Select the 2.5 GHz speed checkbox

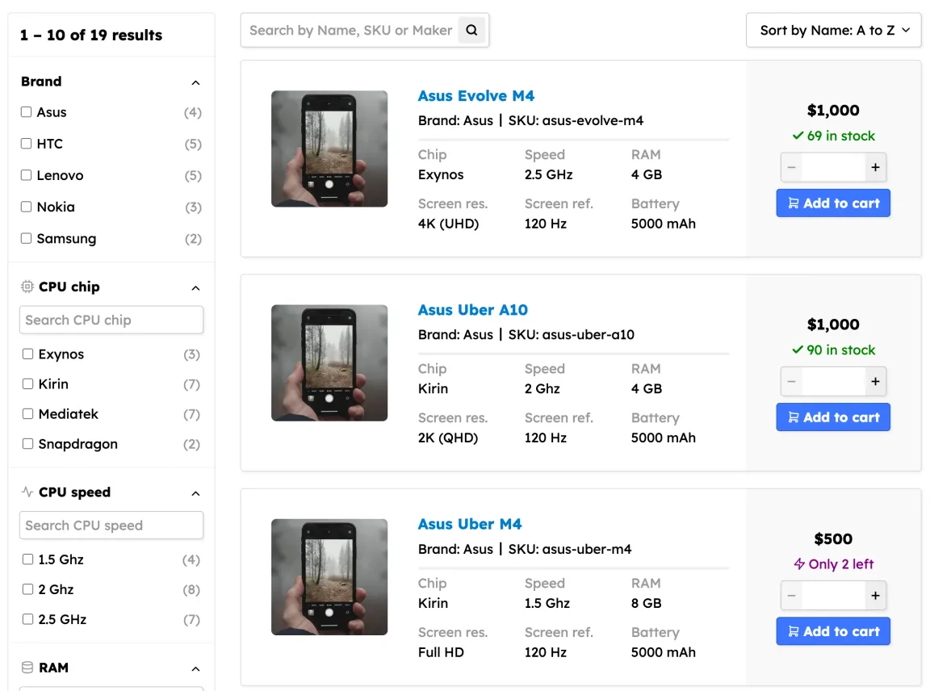28,619
